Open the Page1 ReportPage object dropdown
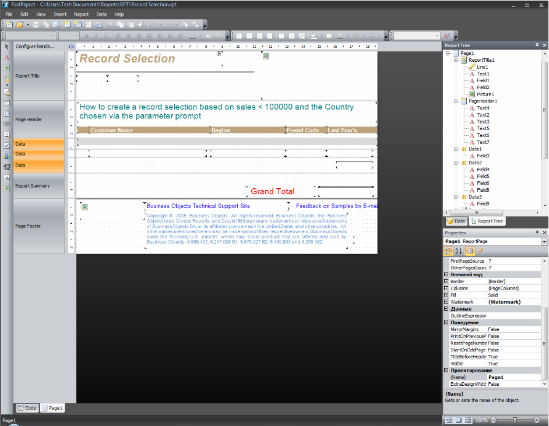 click(x=544, y=241)
